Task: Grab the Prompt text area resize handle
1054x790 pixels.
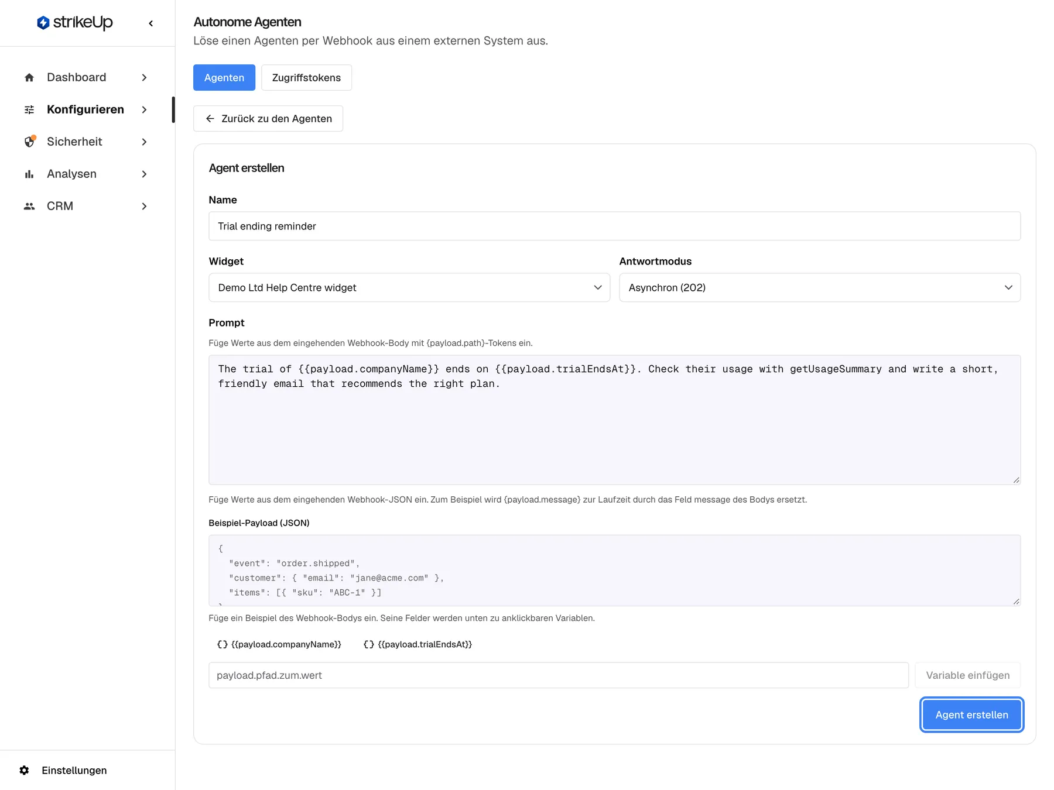Action: click(1016, 480)
